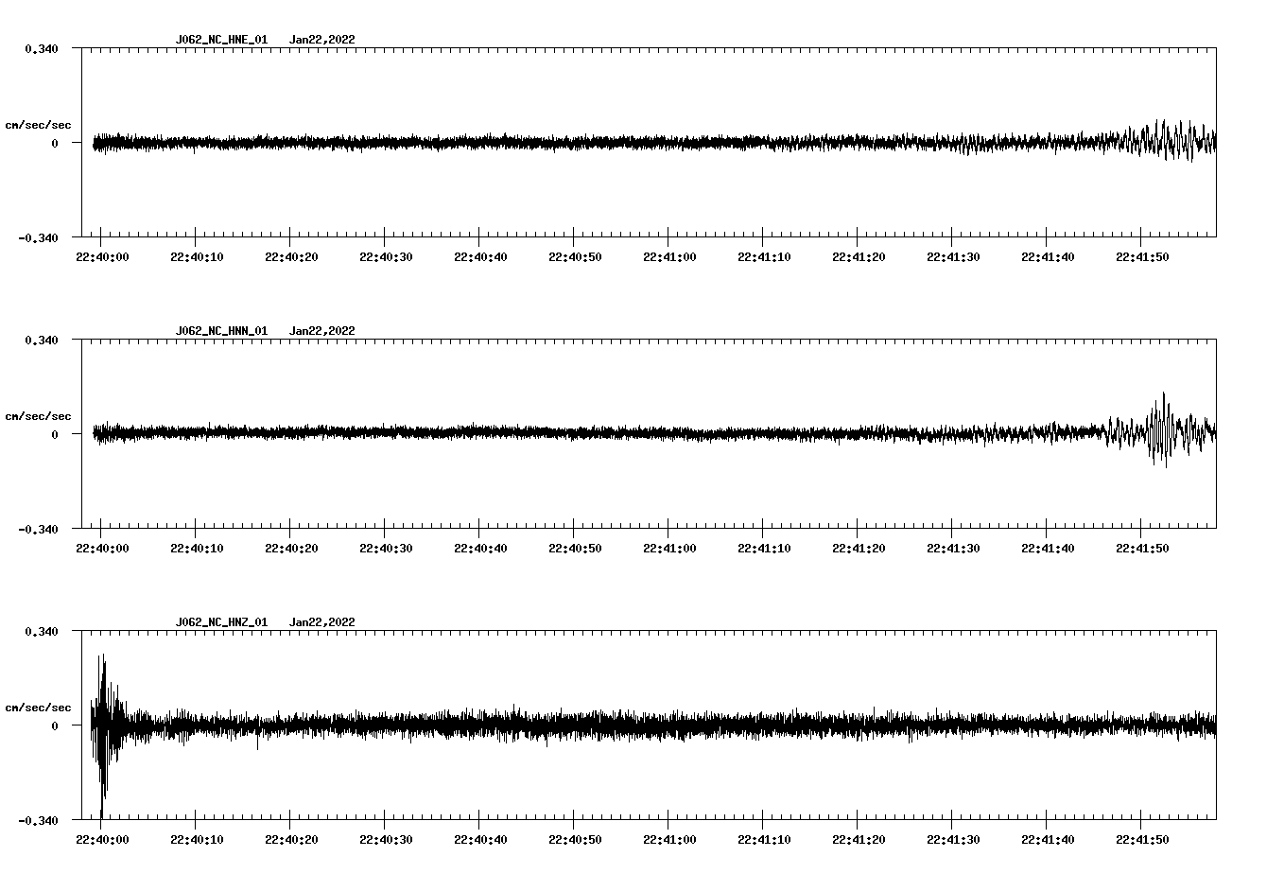
Task: Click the -0.340 axis minimum of HNN plot
Action: coord(38,529)
